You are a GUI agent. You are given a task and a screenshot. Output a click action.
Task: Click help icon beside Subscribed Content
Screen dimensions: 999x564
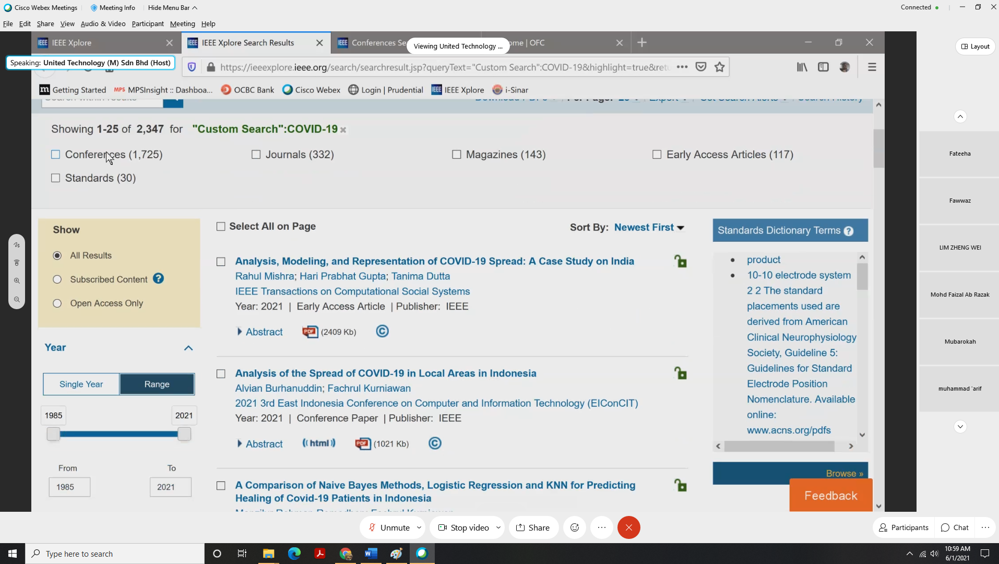click(158, 278)
